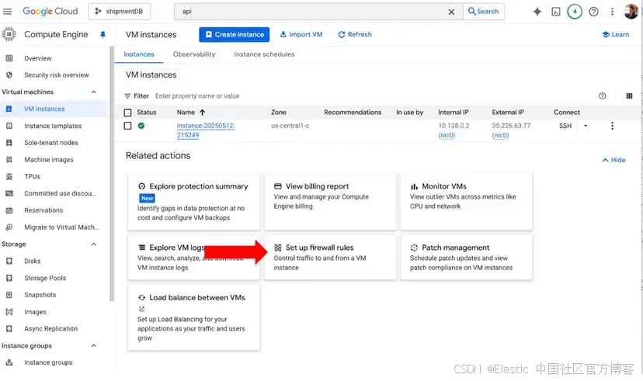Open the hamburger navigation menu
643x381 pixels.
click(x=8, y=12)
